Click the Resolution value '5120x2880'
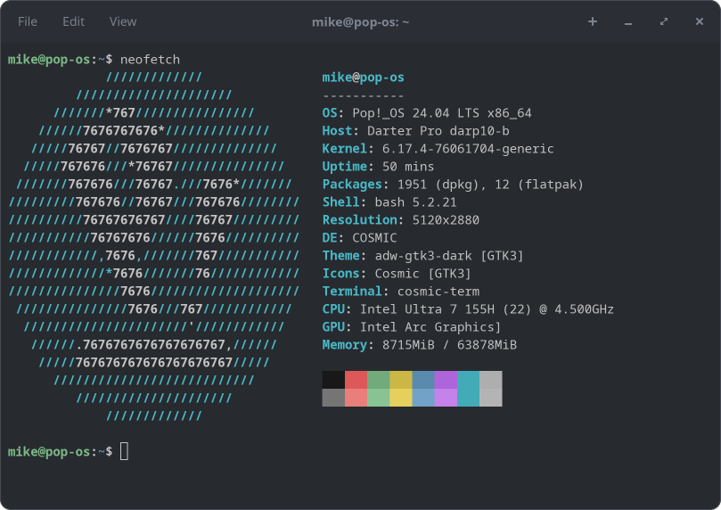Image resolution: width=721 pixels, height=510 pixels. coord(446,220)
